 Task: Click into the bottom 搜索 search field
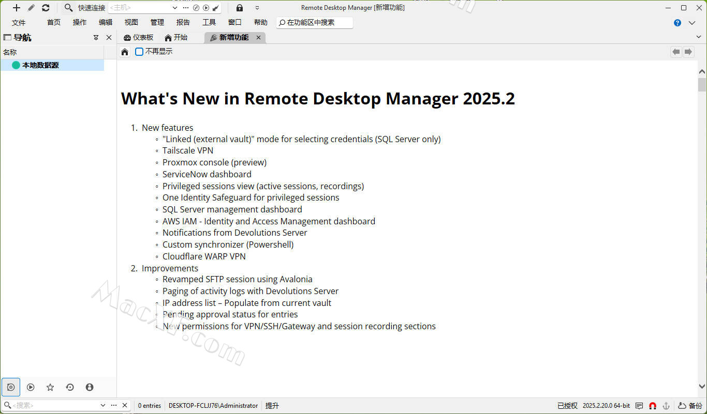click(x=54, y=405)
